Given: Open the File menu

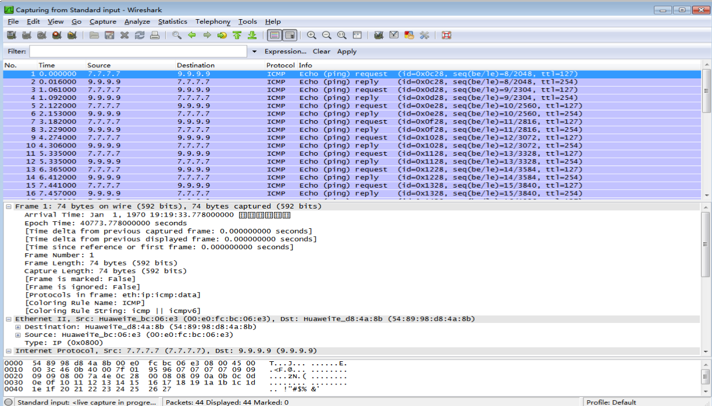Looking at the screenshot, I should [13, 21].
